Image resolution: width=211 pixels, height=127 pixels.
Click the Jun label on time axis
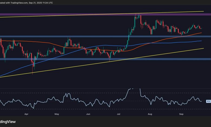pos(88,114)
